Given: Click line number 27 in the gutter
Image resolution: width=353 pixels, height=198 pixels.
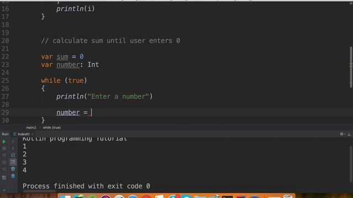Looking at the screenshot, I should point(5,97).
